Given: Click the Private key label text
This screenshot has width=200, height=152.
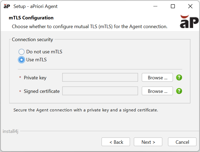Looking at the screenshot, I should [x=35, y=78].
